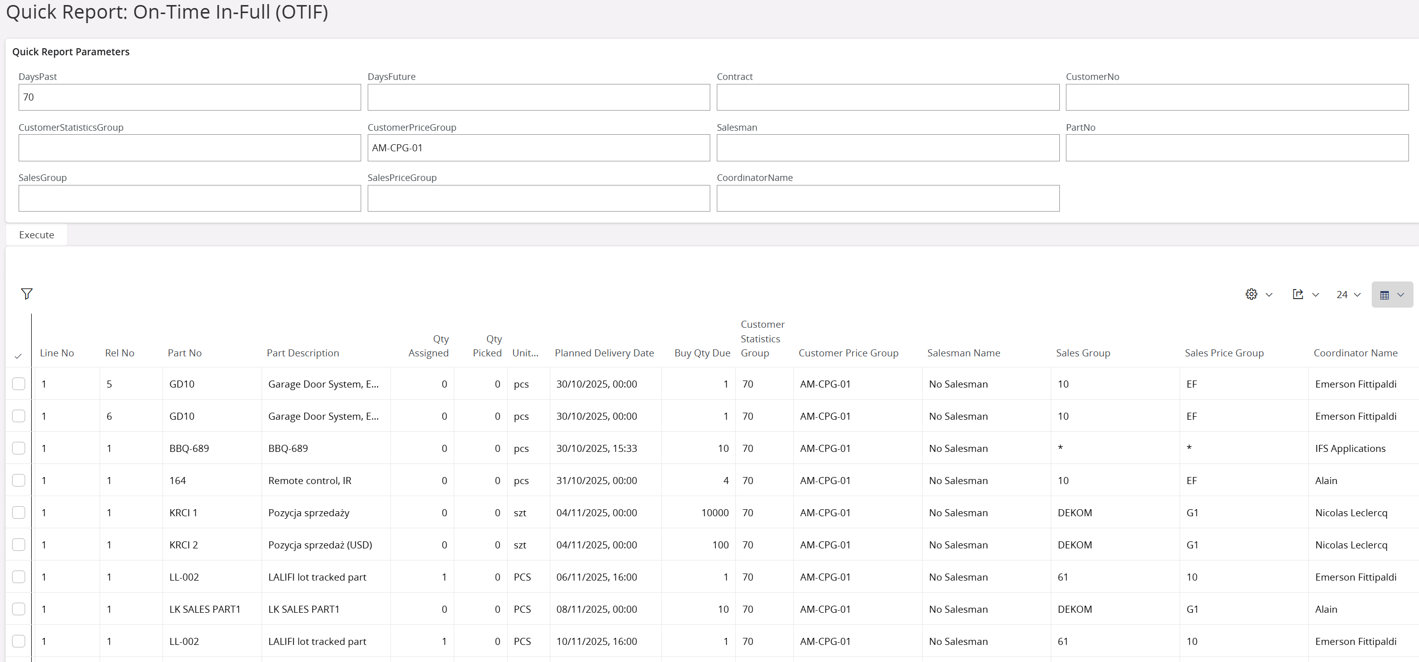Sort by the Planned Delivery Date header
The image size is (1419, 662).
604,353
